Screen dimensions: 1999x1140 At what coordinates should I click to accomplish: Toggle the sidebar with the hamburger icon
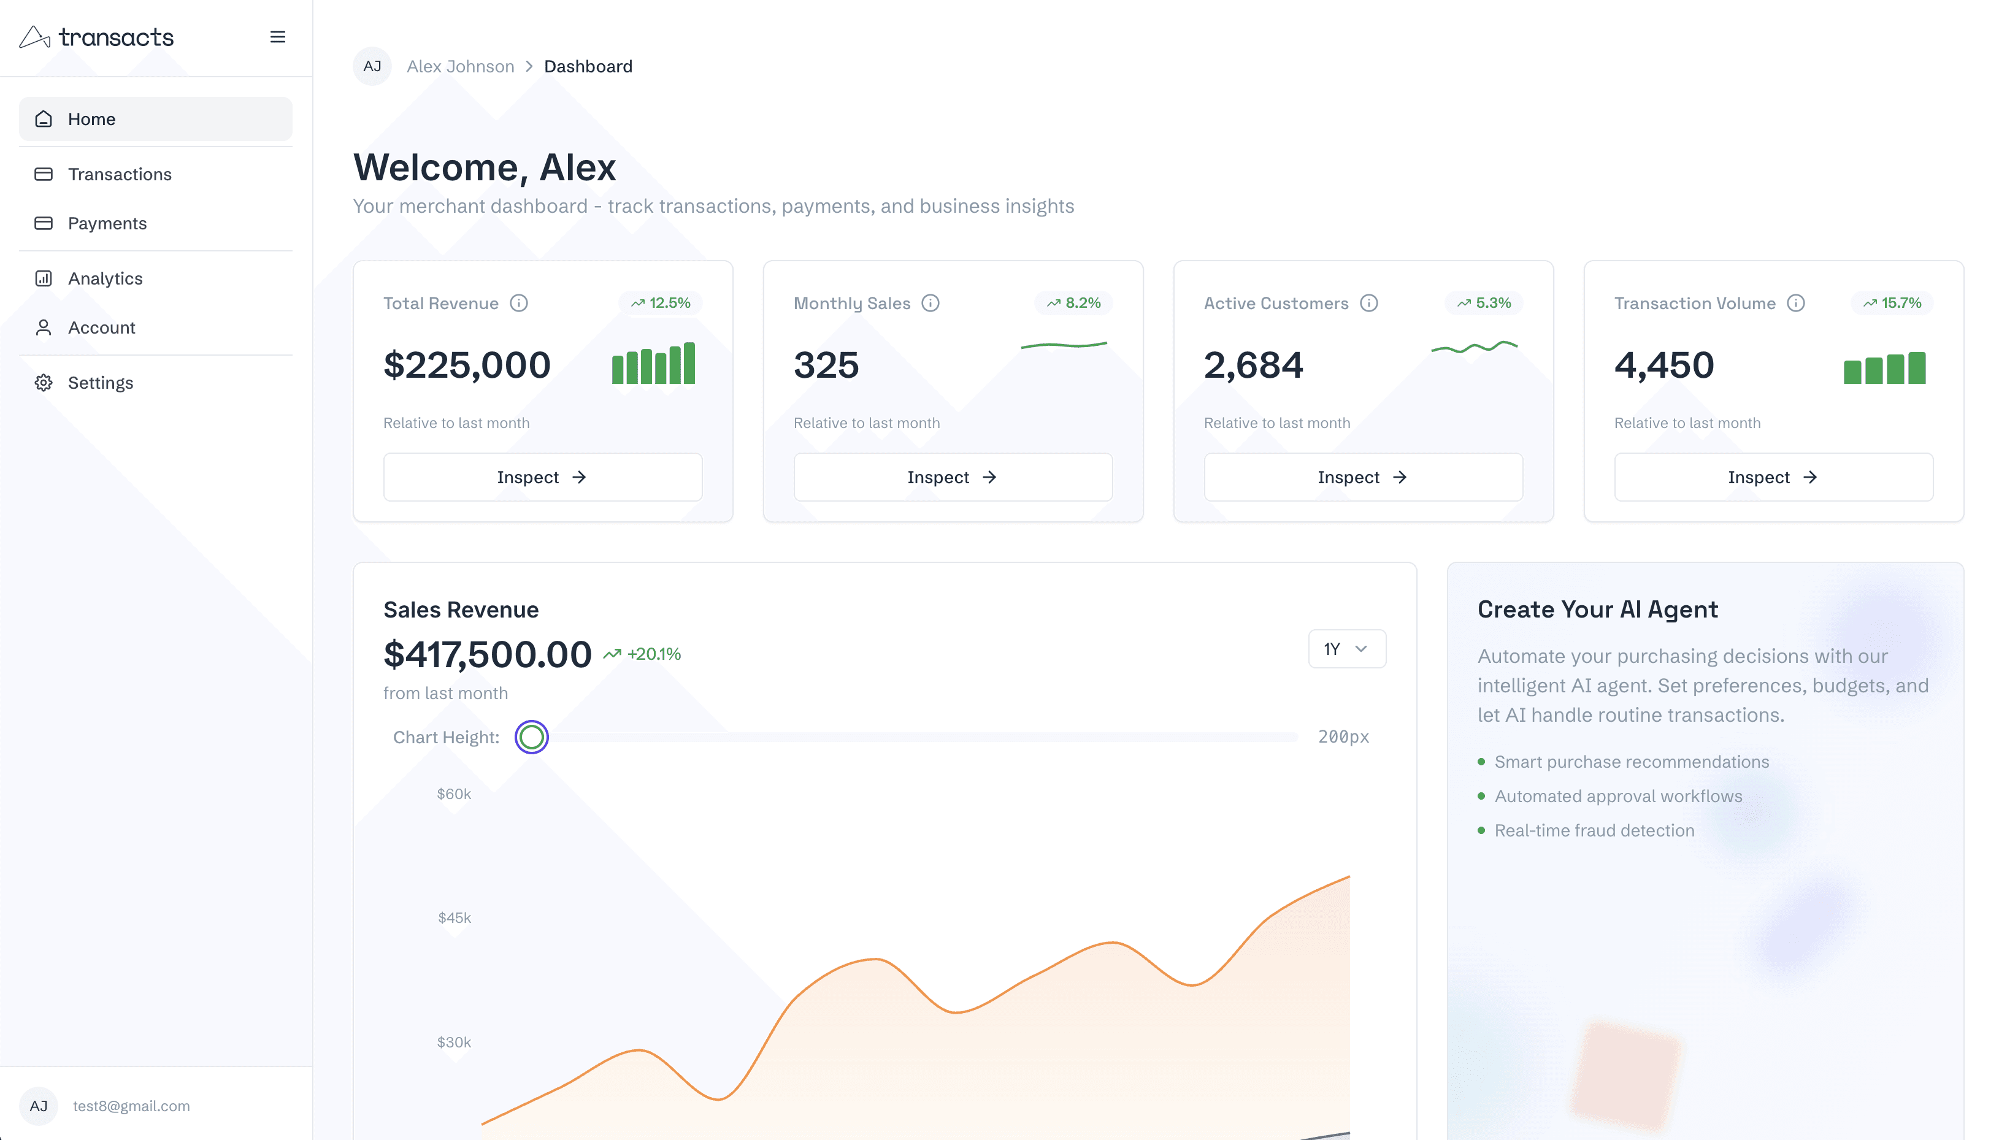pyautogui.click(x=277, y=37)
